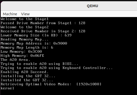This screenshot has width=137, height=95.
Task: Open the View menu
Action: tap(25, 14)
